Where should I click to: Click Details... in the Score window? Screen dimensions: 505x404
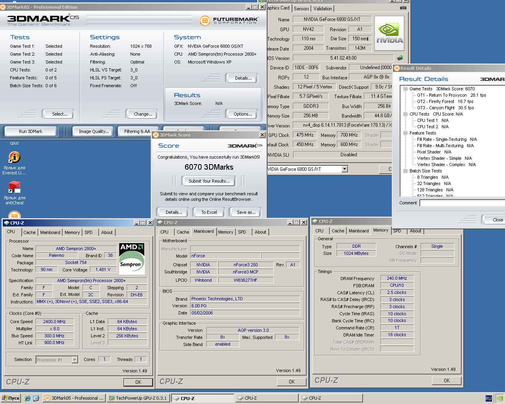(174, 212)
